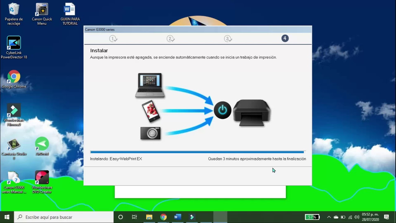Screen dimensions: 396x223
Task: Open the volume speaker tray icon
Action: [357, 217]
